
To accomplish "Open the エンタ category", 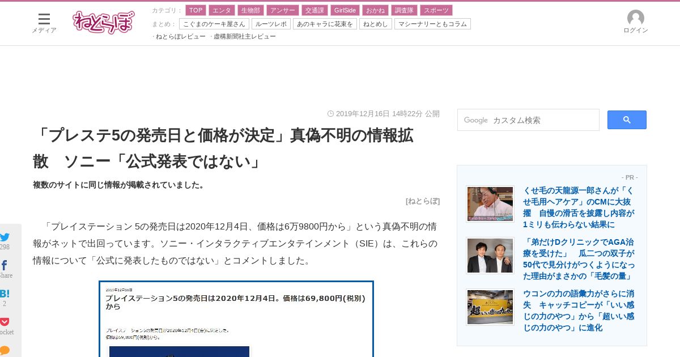I will click(222, 10).
